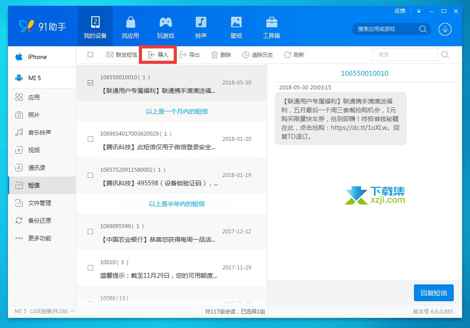Open the 我的设备 tab
470x328 pixels.
pos(95,27)
